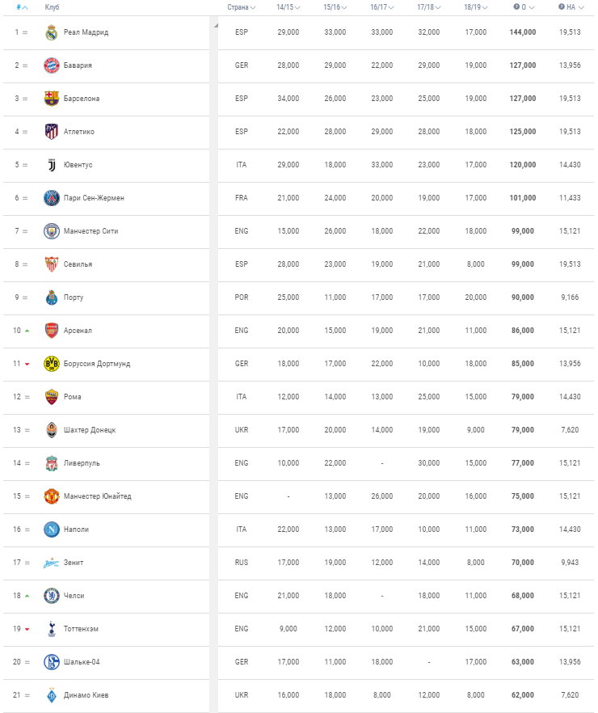Sort table by Страна column
The image size is (598, 713).
[241, 7]
